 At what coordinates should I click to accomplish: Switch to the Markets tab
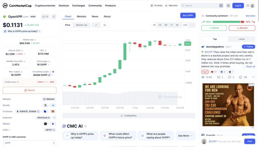click(81, 16)
